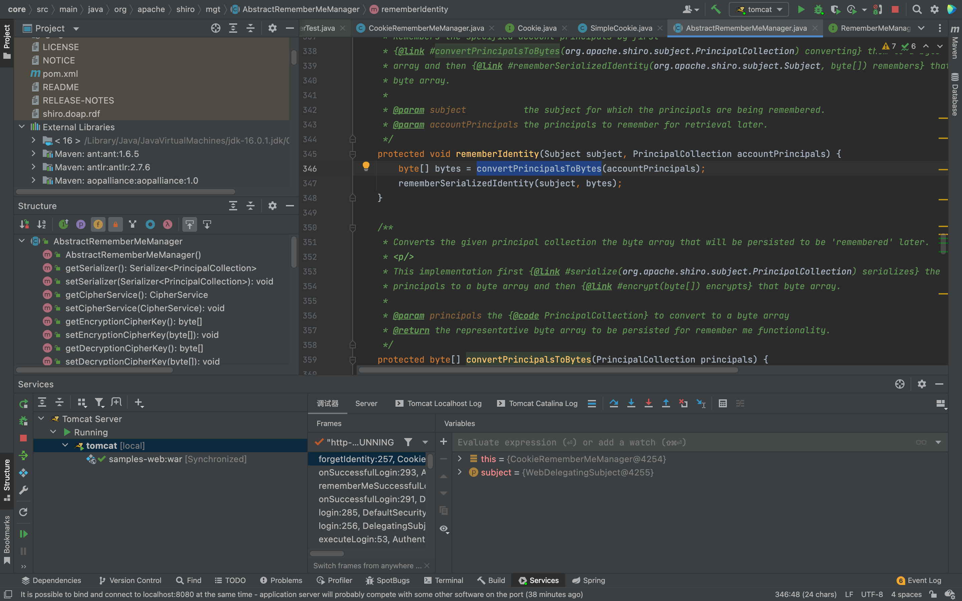Switch to Cookie.java tab
The image size is (962, 601).
click(537, 28)
